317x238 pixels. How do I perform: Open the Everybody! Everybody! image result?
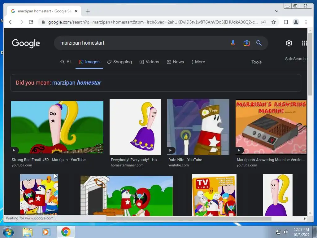tap(135, 127)
